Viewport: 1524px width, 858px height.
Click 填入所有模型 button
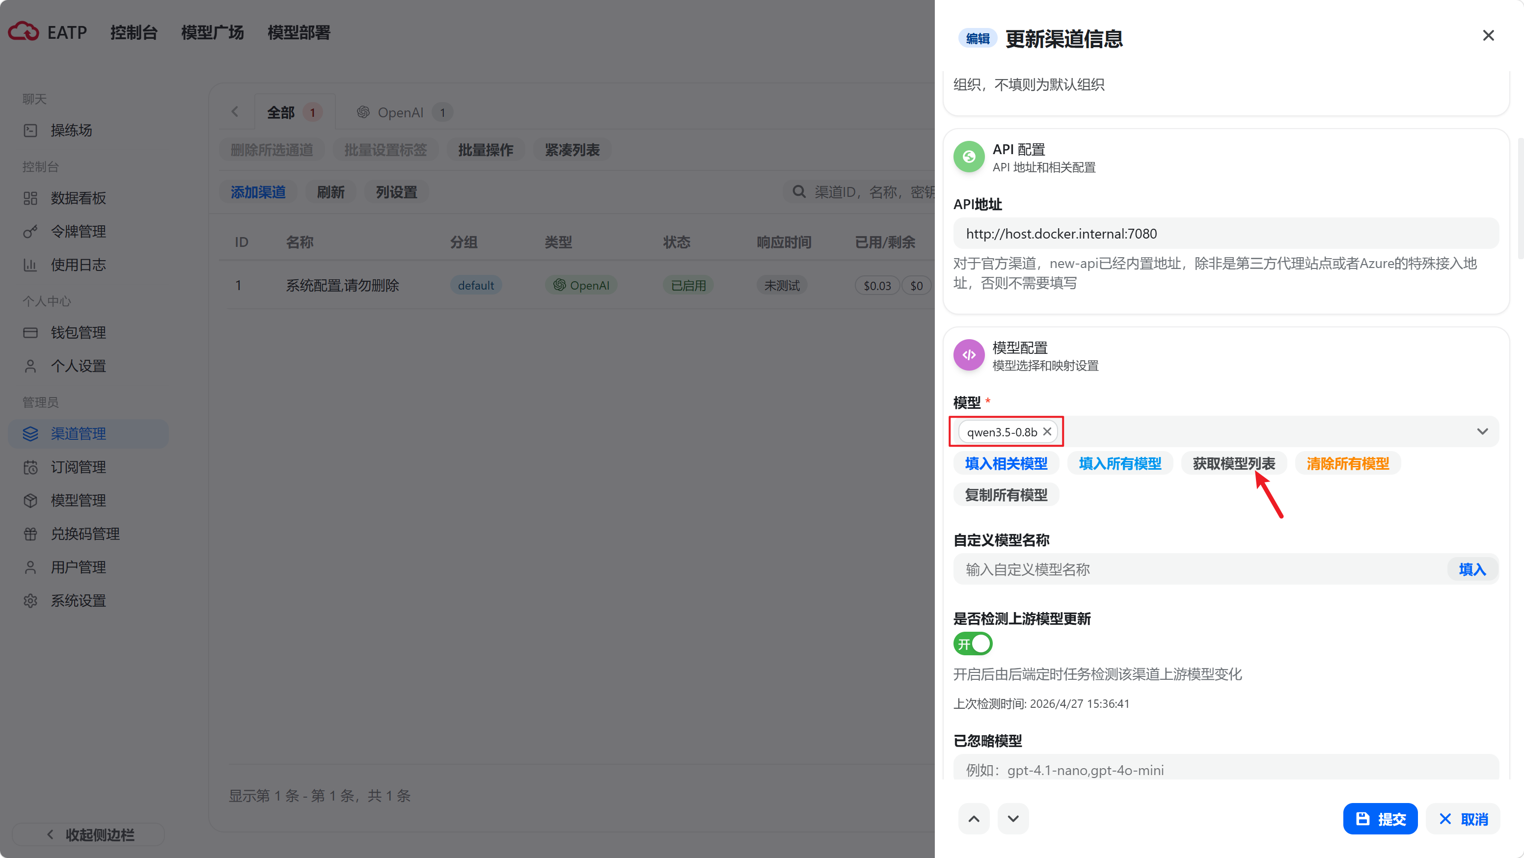pyautogui.click(x=1120, y=463)
